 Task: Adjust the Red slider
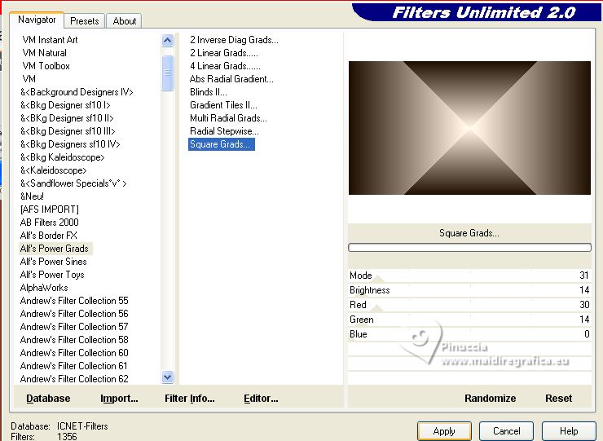(469, 305)
